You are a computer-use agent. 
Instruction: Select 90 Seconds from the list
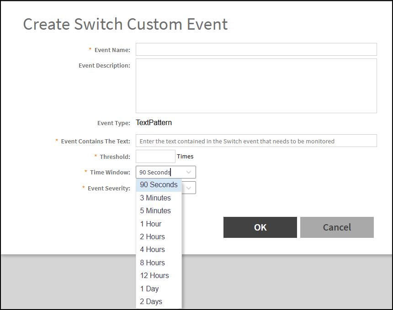pos(159,185)
